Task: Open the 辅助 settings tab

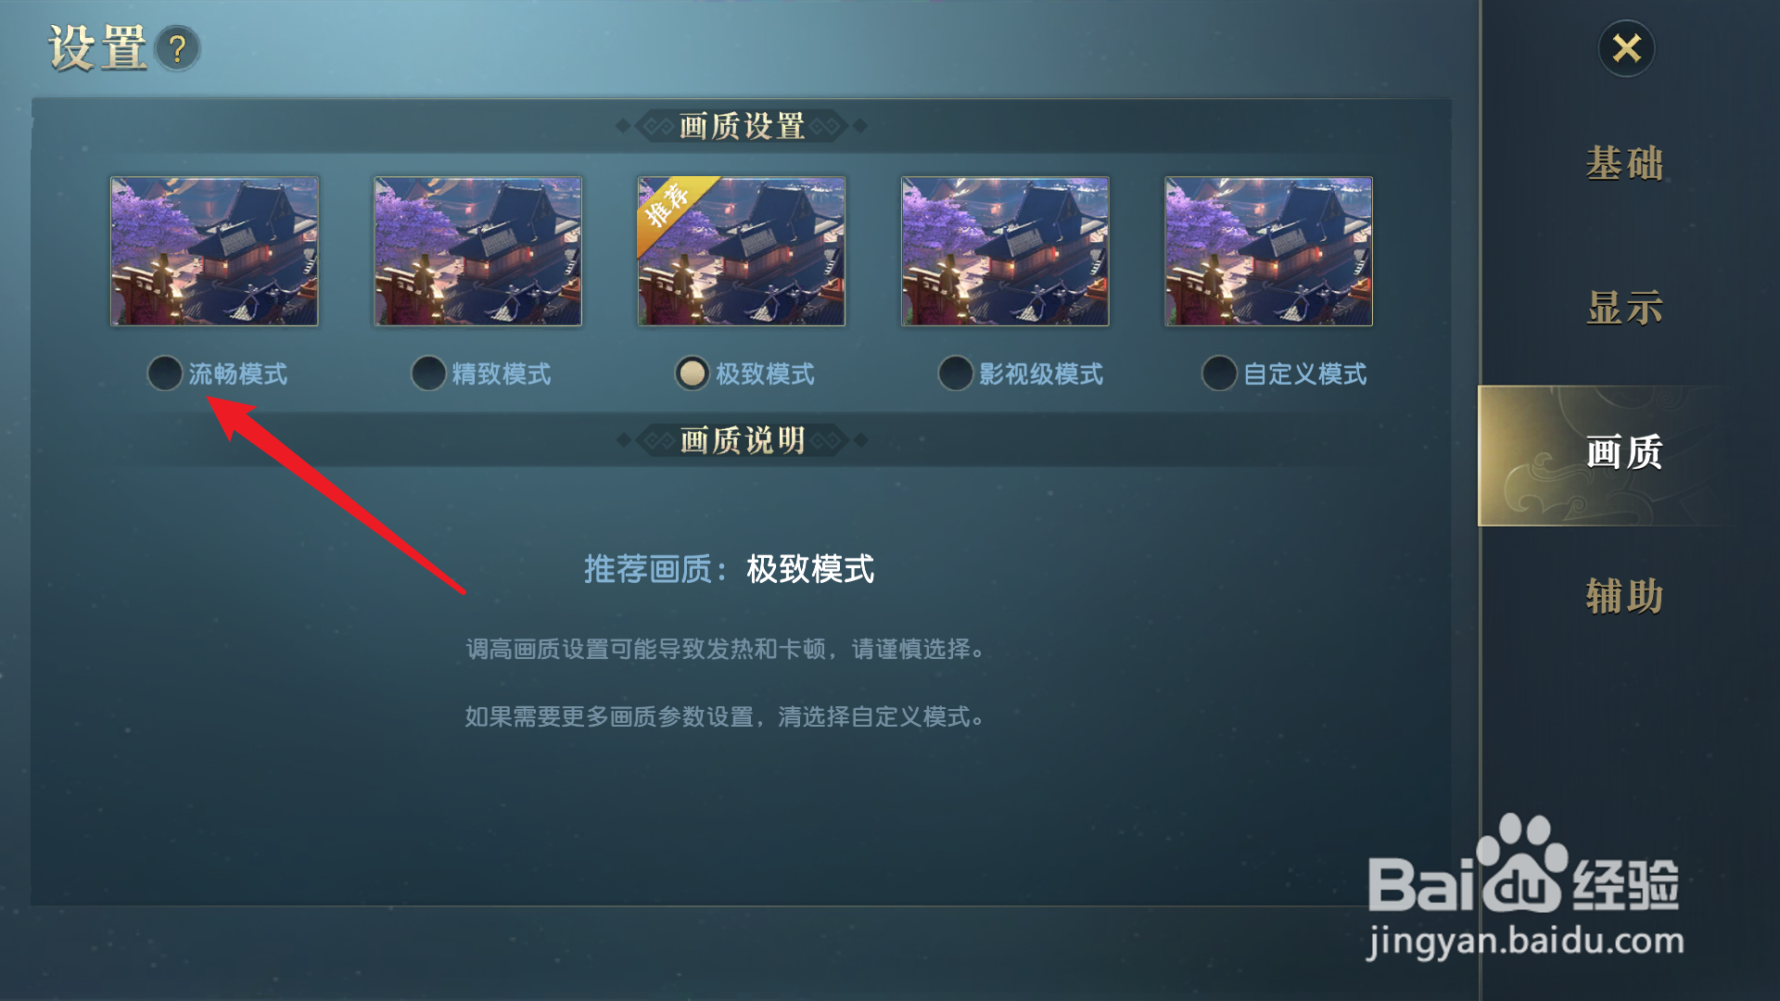Action: pyautogui.click(x=1624, y=597)
